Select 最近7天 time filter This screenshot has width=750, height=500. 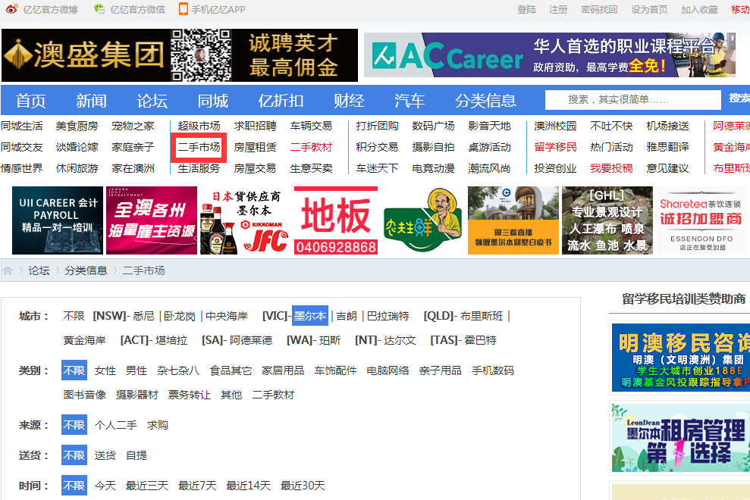click(197, 486)
